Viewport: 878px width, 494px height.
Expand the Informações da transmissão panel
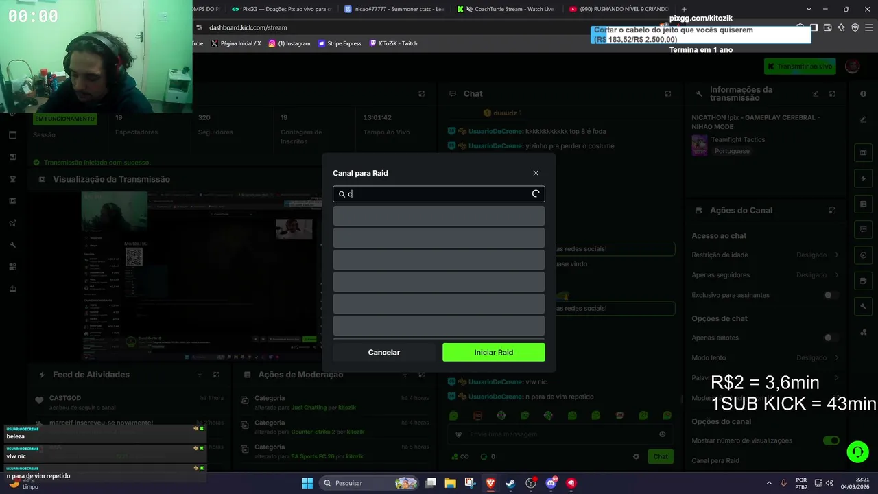[832, 93]
